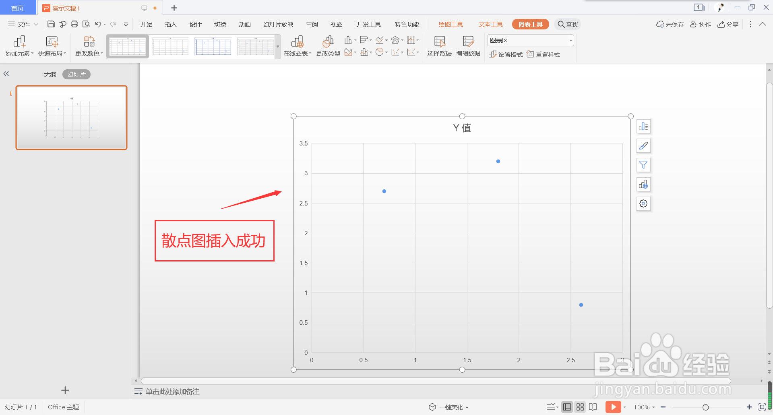Switch to slide sorter view
Screen dimensions: 773x415
coord(580,407)
